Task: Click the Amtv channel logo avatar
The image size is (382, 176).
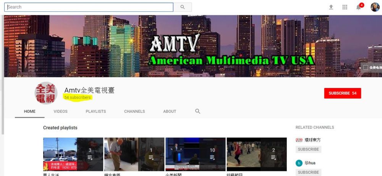Action: tap(46, 93)
